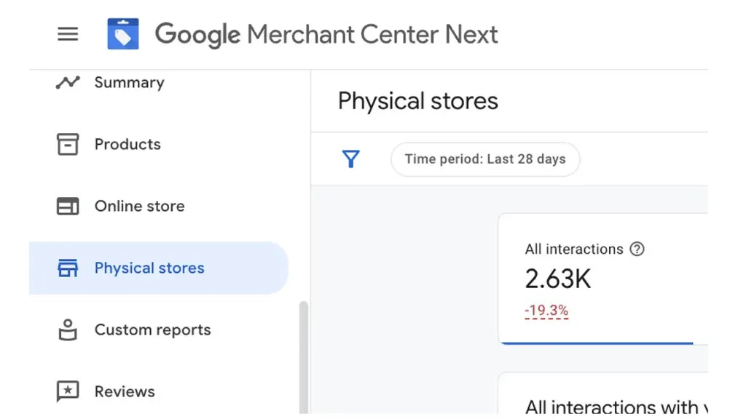Open the Time period dropdown chip
This screenshot has width=746, height=419.
coord(485,159)
